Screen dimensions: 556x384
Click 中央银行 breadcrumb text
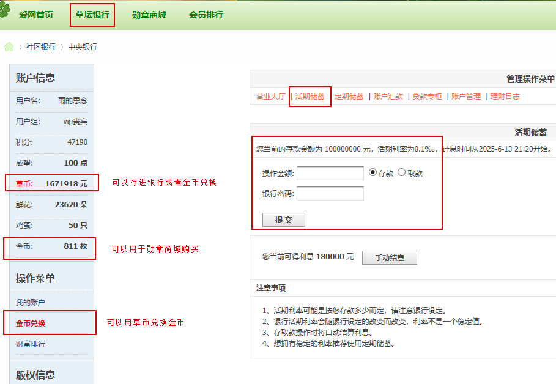[83, 47]
